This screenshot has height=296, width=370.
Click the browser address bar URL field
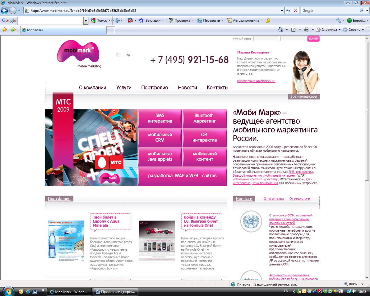[x=154, y=10]
